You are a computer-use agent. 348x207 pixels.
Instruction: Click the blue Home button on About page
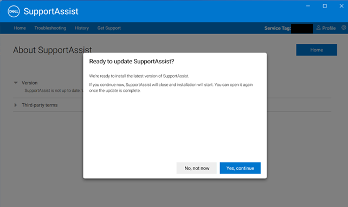coord(317,50)
